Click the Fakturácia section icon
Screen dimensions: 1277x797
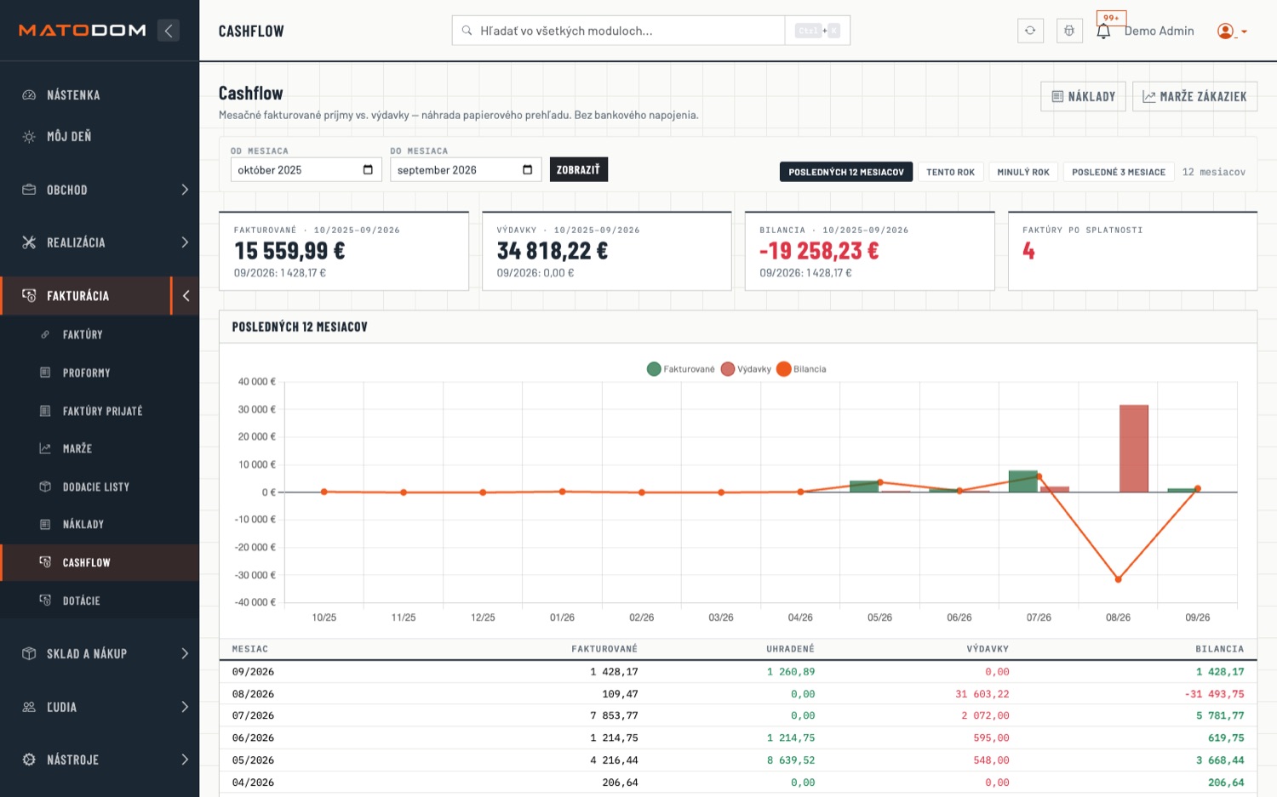pos(29,295)
